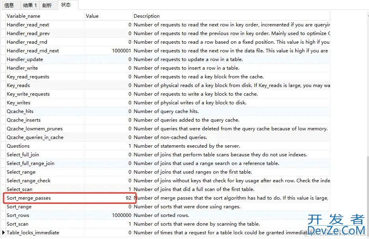Select the Key_write_requests row name
Viewport: 369px width, 239px height.
[28, 94]
